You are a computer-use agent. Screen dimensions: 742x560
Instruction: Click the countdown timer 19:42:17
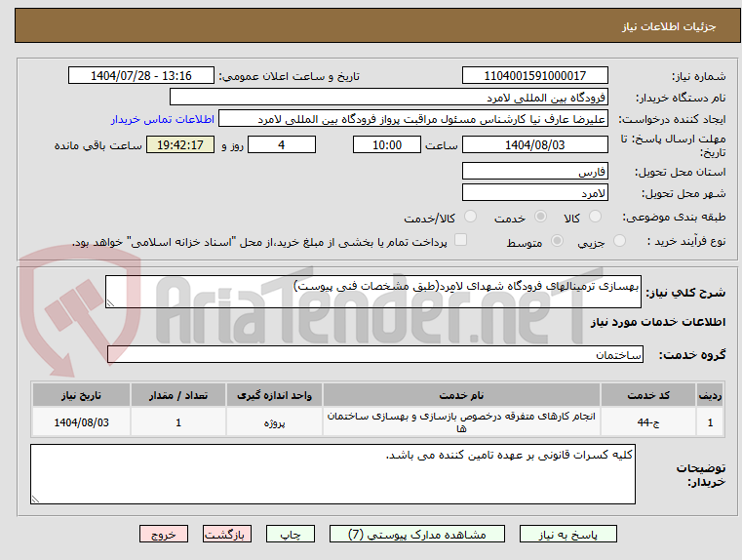[180, 144]
